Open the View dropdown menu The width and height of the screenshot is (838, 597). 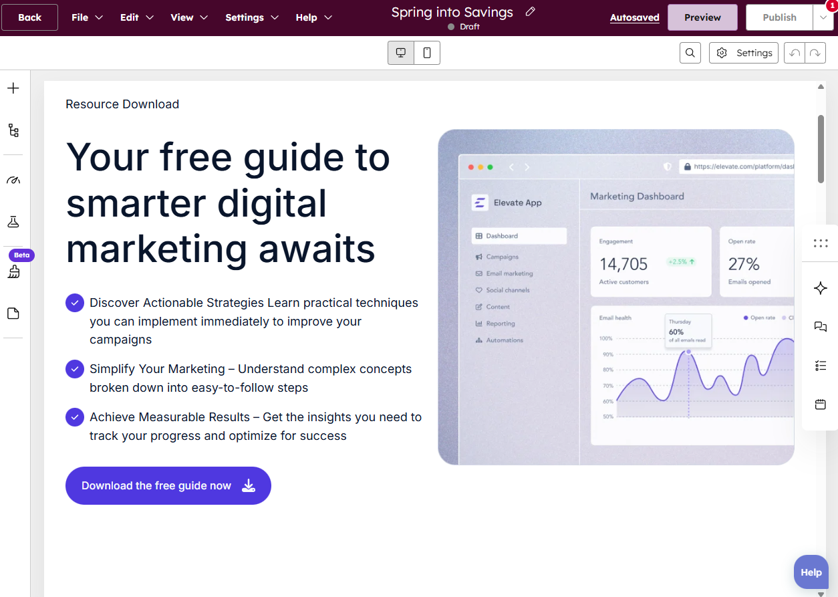[189, 17]
